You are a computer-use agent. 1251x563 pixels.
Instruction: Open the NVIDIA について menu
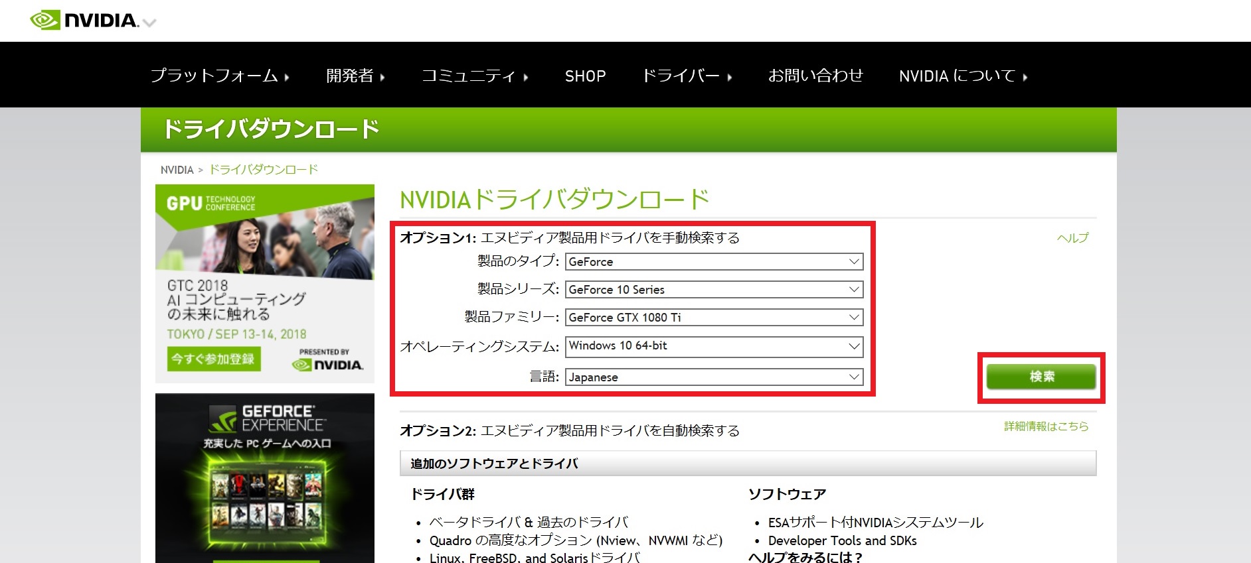click(x=963, y=76)
